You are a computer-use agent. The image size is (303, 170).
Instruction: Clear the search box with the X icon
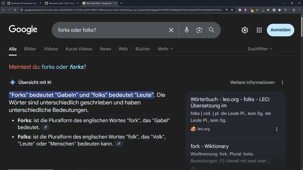tap(171, 30)
